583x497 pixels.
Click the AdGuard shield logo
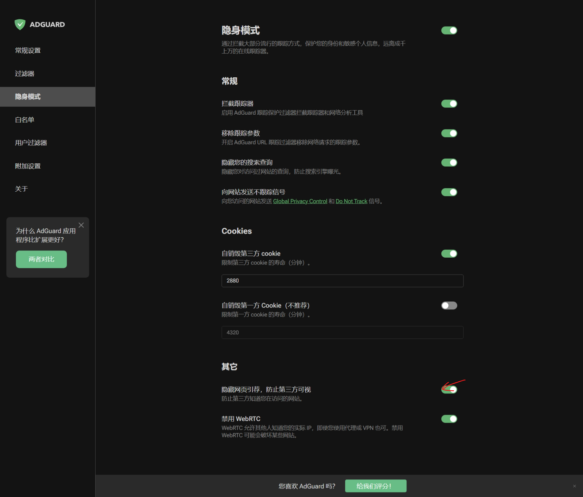pyautogui.click(x=20, y=24)
